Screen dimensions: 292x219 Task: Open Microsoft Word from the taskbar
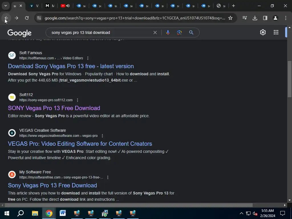[63, 213]
